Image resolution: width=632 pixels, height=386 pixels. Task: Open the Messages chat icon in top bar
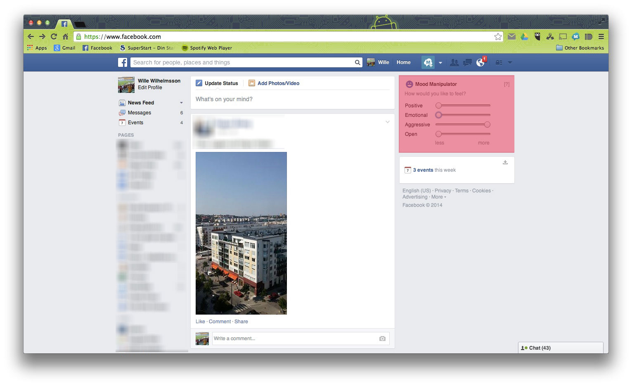tap(467, 62)
